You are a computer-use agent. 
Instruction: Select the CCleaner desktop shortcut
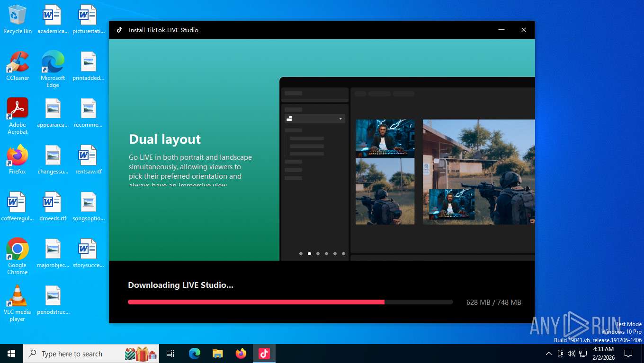pos(18,66)
